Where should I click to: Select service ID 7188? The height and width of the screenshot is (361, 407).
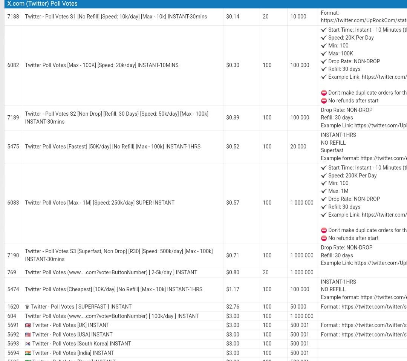[13, 17]
